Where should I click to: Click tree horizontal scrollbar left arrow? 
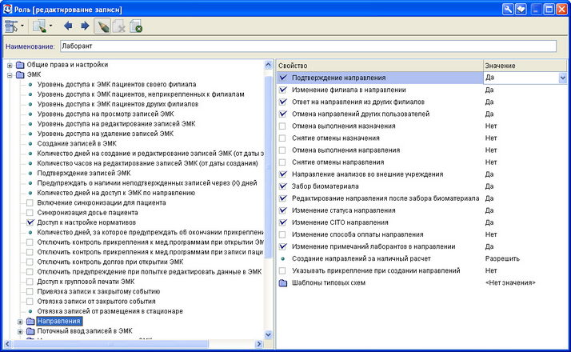click(7, 344)
